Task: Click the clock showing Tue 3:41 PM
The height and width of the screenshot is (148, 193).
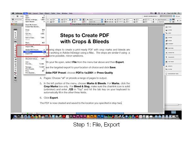Action: pyautogui.click(x=172, y=13)
